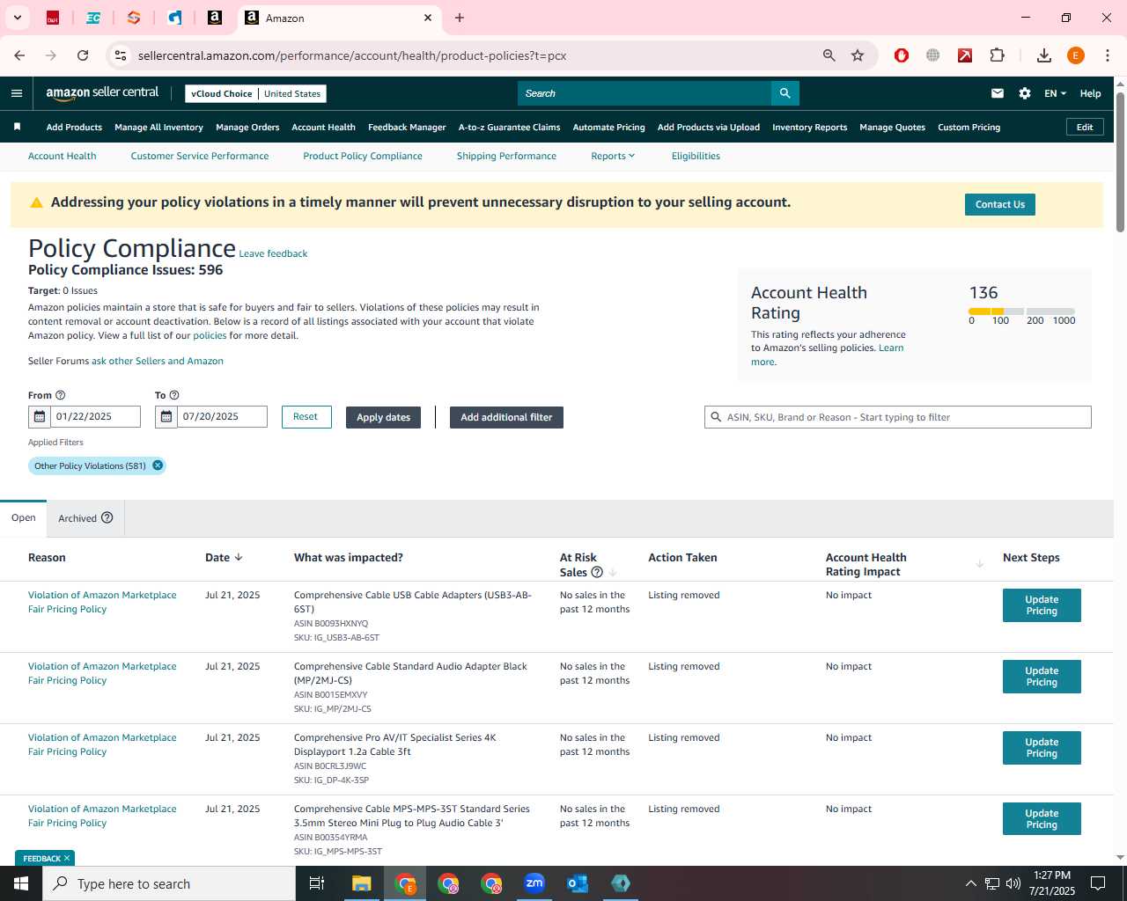Click the From date field 01/22/2025
The height and width of the screenshot is (901, 1127).
tap(95, 417)
